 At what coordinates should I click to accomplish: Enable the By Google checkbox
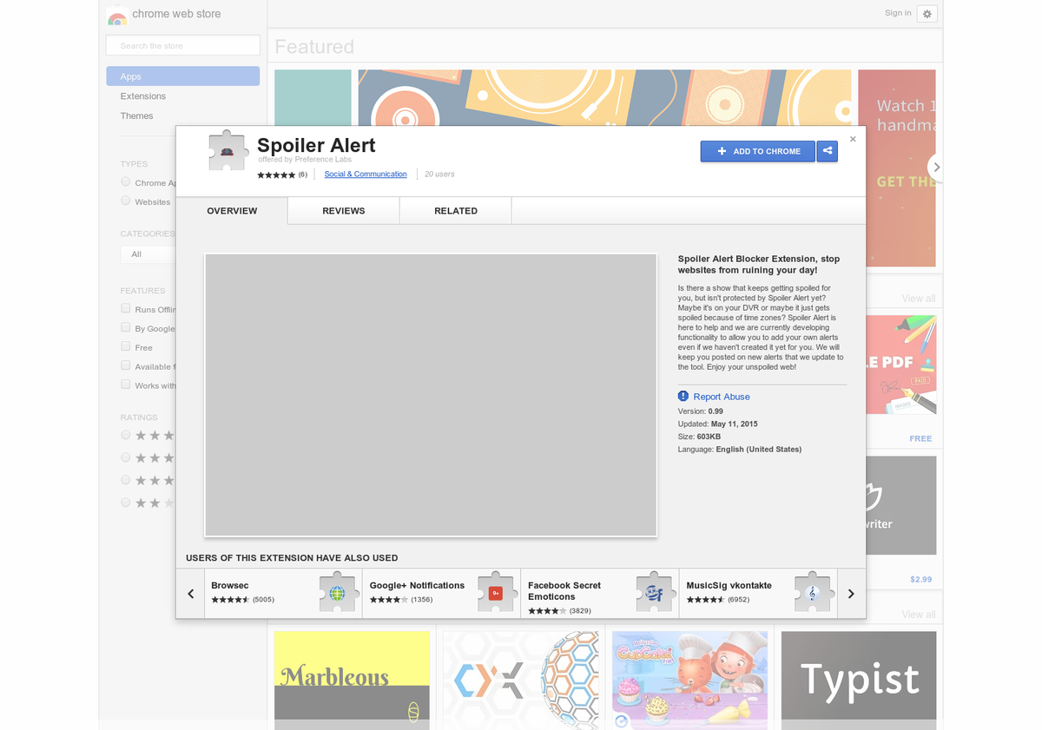126,327
